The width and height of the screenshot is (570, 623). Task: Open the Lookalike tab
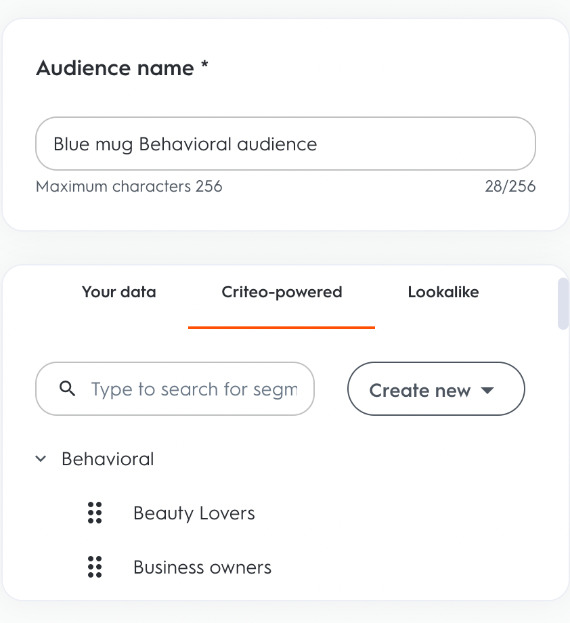(x=443, y=292)
